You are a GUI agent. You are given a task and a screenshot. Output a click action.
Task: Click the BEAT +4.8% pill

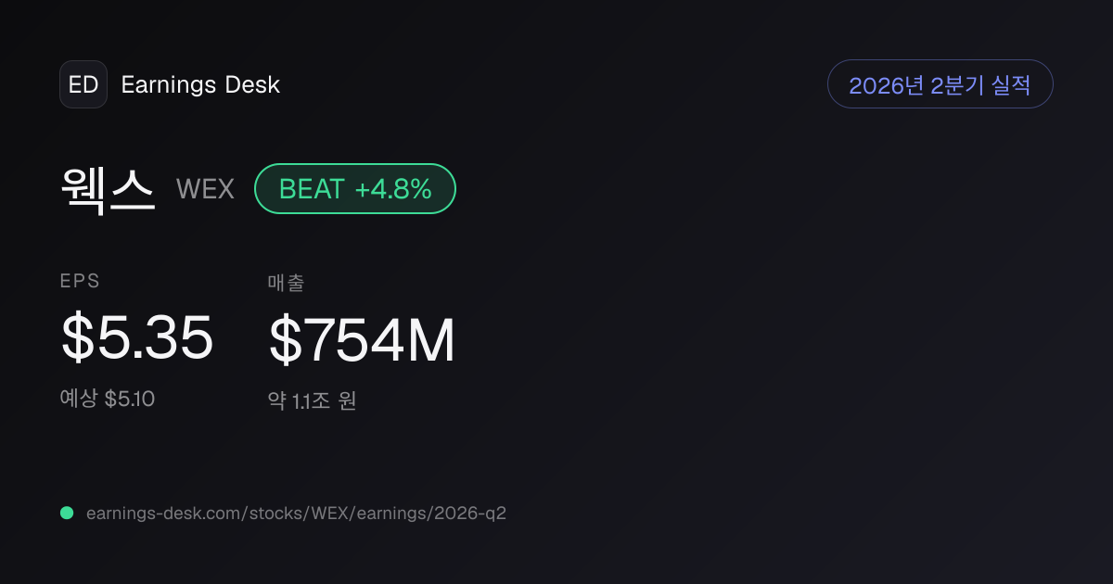pos(355,189)
